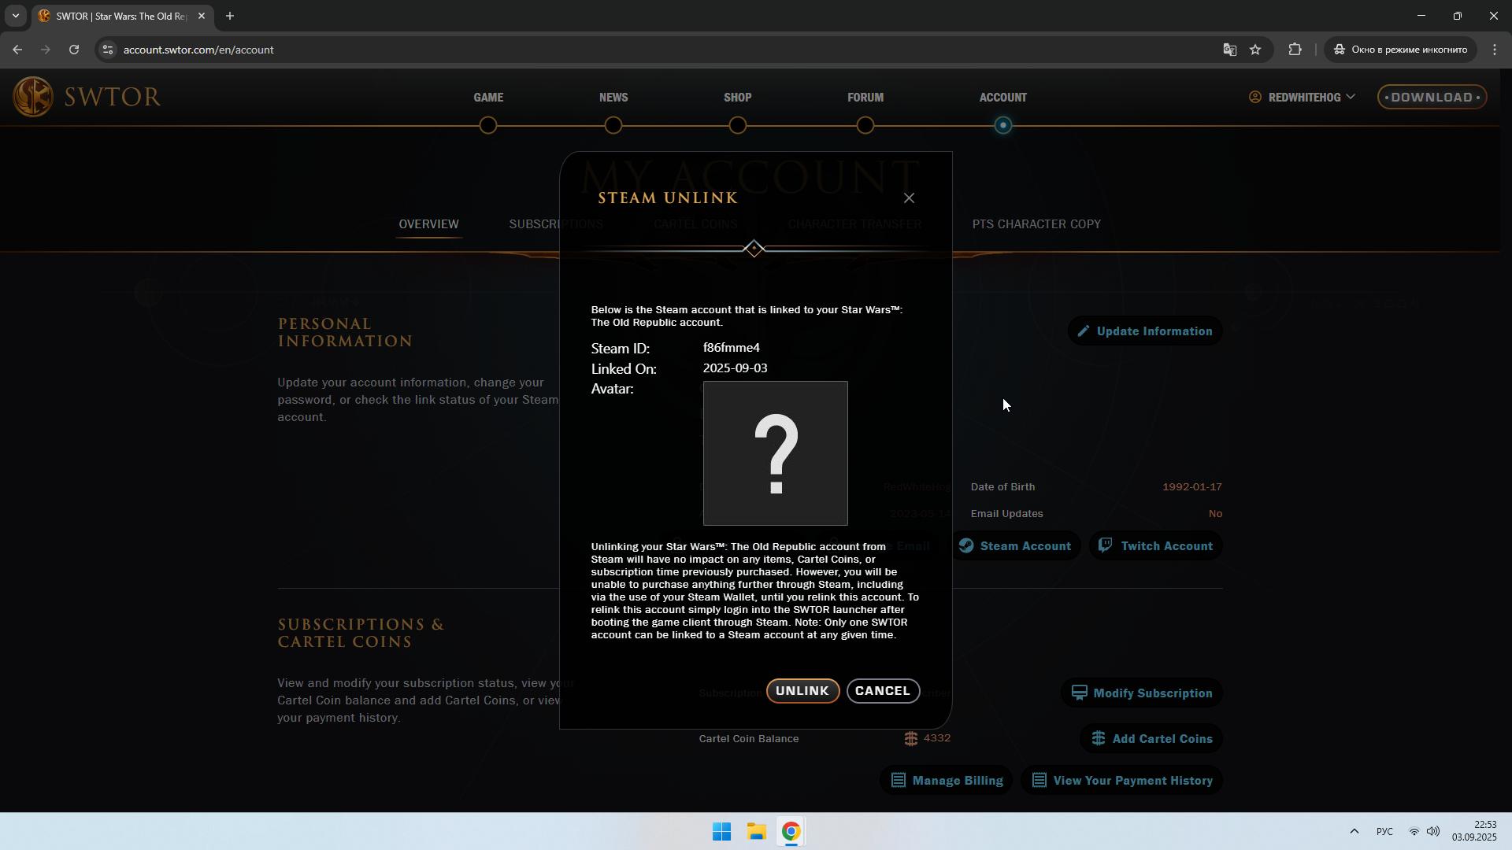Click the incognito window indicator
This screenshot has width=1512, height=850.
pos(1401,50)
